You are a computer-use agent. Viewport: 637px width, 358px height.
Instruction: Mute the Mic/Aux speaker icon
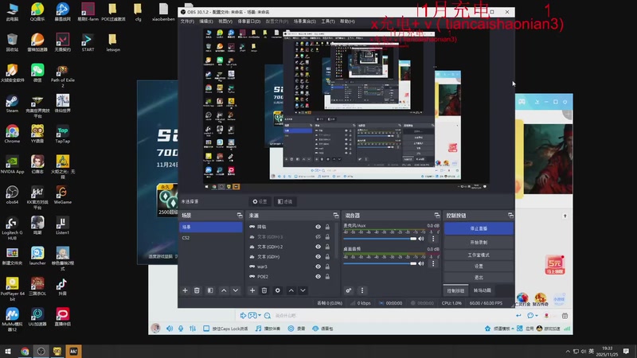421,239
